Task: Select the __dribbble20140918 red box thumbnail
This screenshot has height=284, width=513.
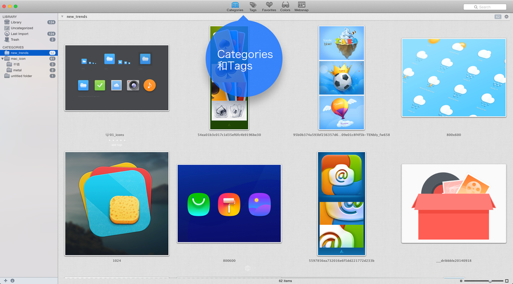Action: click(454, 204)
